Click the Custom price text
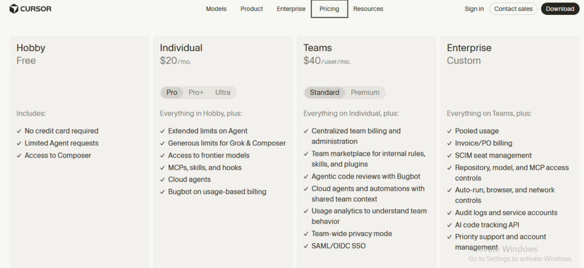584x268 pixels. pyautogui.click(x=464, y=60)
